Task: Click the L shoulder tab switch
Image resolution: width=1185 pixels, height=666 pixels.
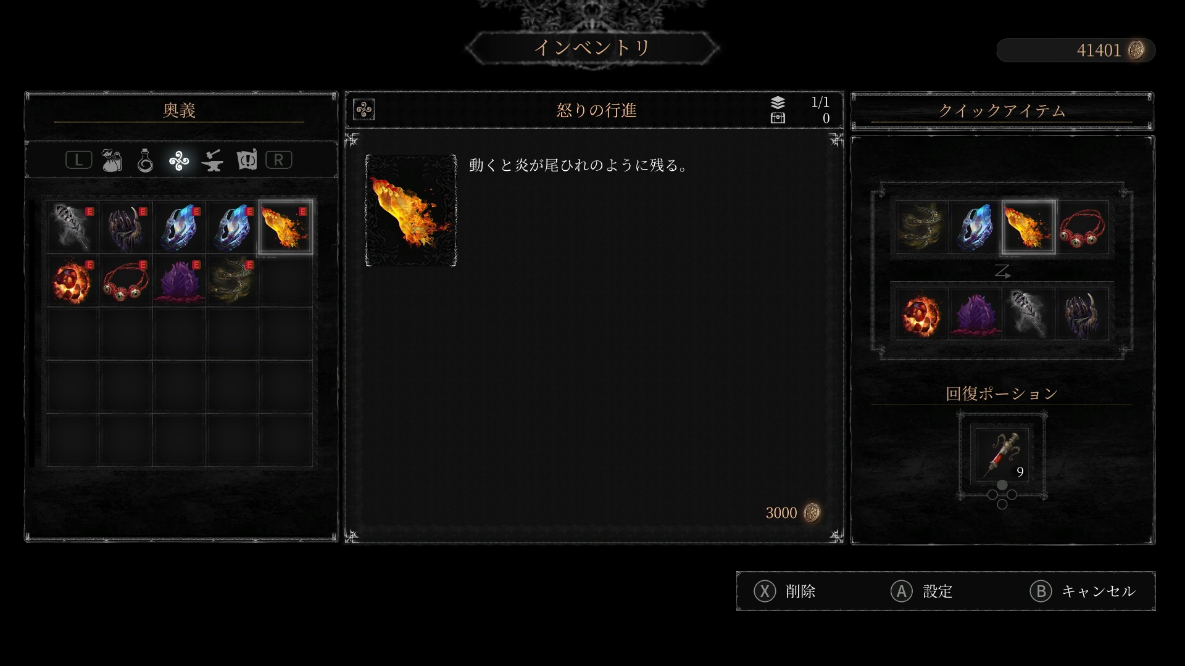Action: [78, 160]
